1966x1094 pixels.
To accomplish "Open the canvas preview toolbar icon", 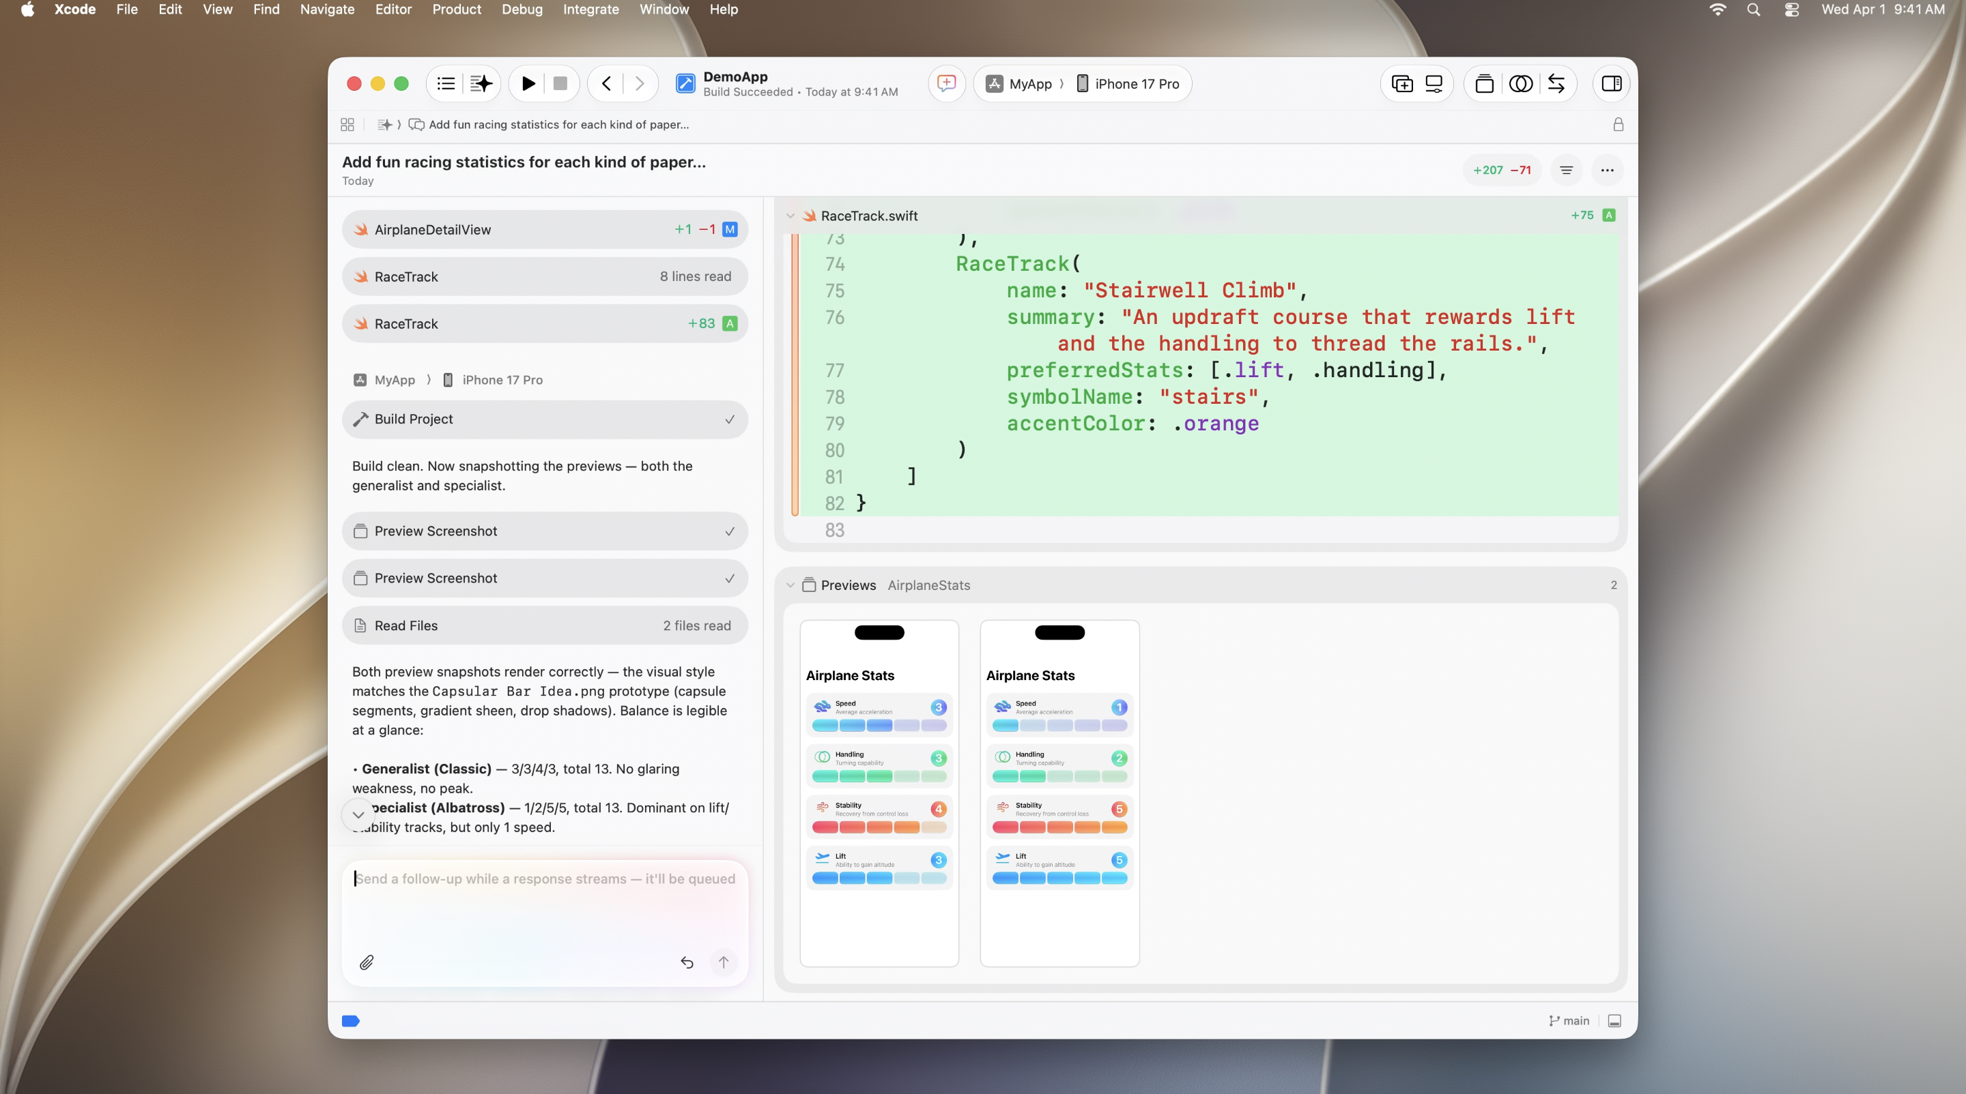I will (x=1485, y=84).
